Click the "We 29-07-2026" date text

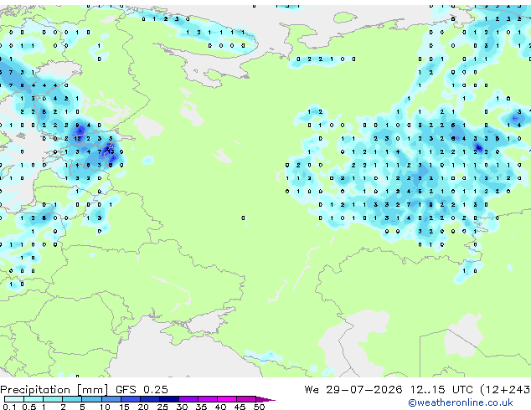353,390
